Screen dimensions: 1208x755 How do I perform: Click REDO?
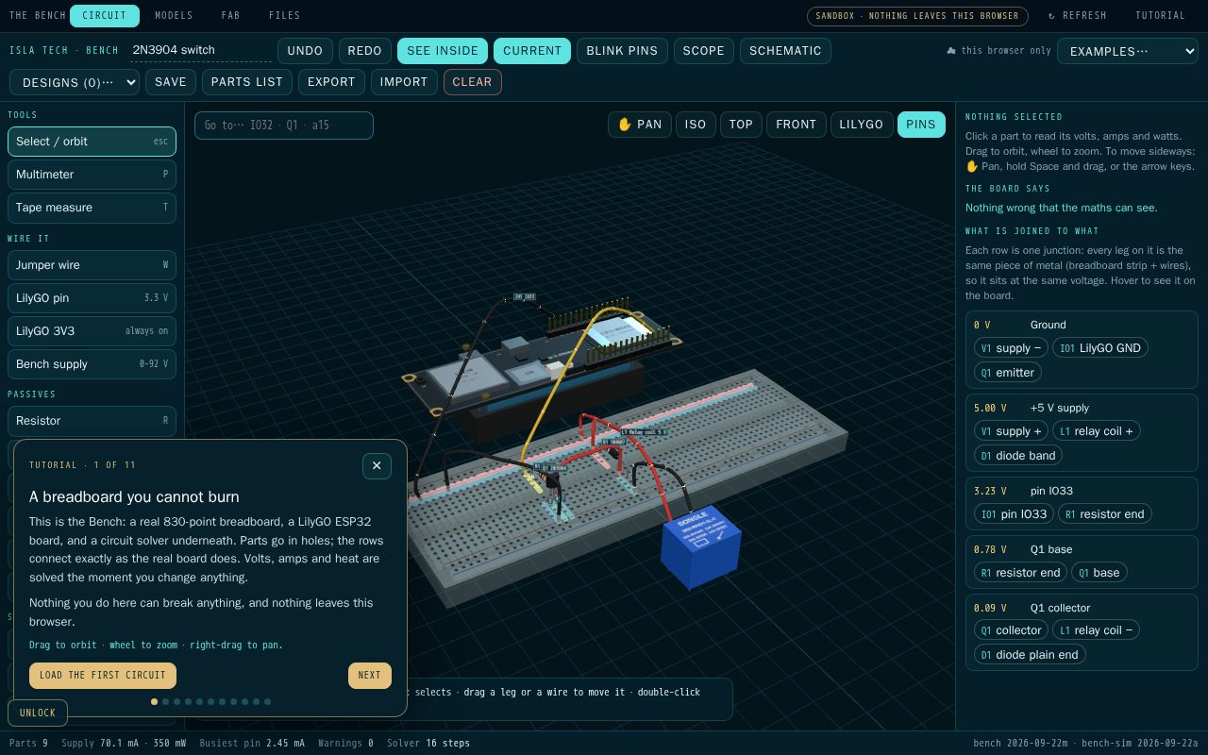coord(364,51)
